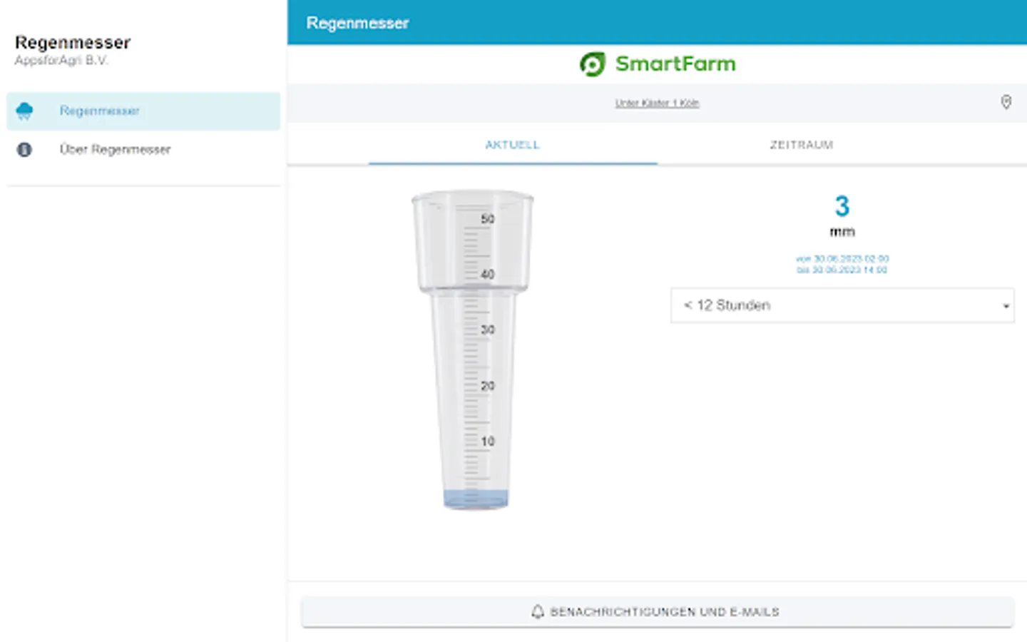
Task: Switch to the ZEITRAUM tab
Action: (x=802, y=145)
